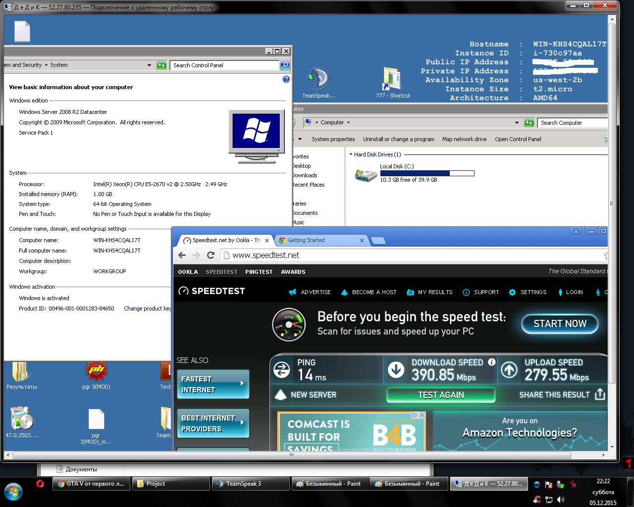The width and height of the screenshot is (634, 507).
Task: Click the 'Login' link on Speedtest
Action: pos(570,292)
